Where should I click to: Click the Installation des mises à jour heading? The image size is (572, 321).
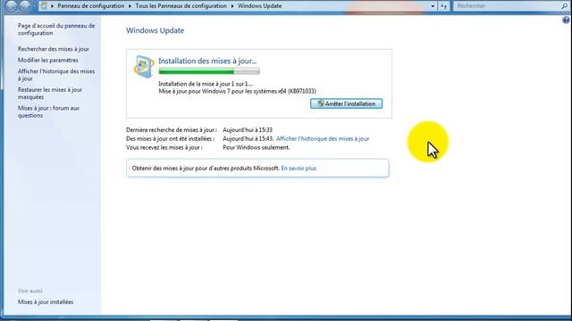[207, 61]
